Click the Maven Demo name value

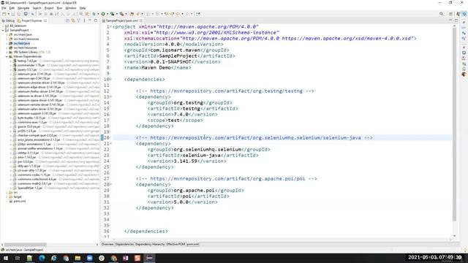click(x=156, y=68)
